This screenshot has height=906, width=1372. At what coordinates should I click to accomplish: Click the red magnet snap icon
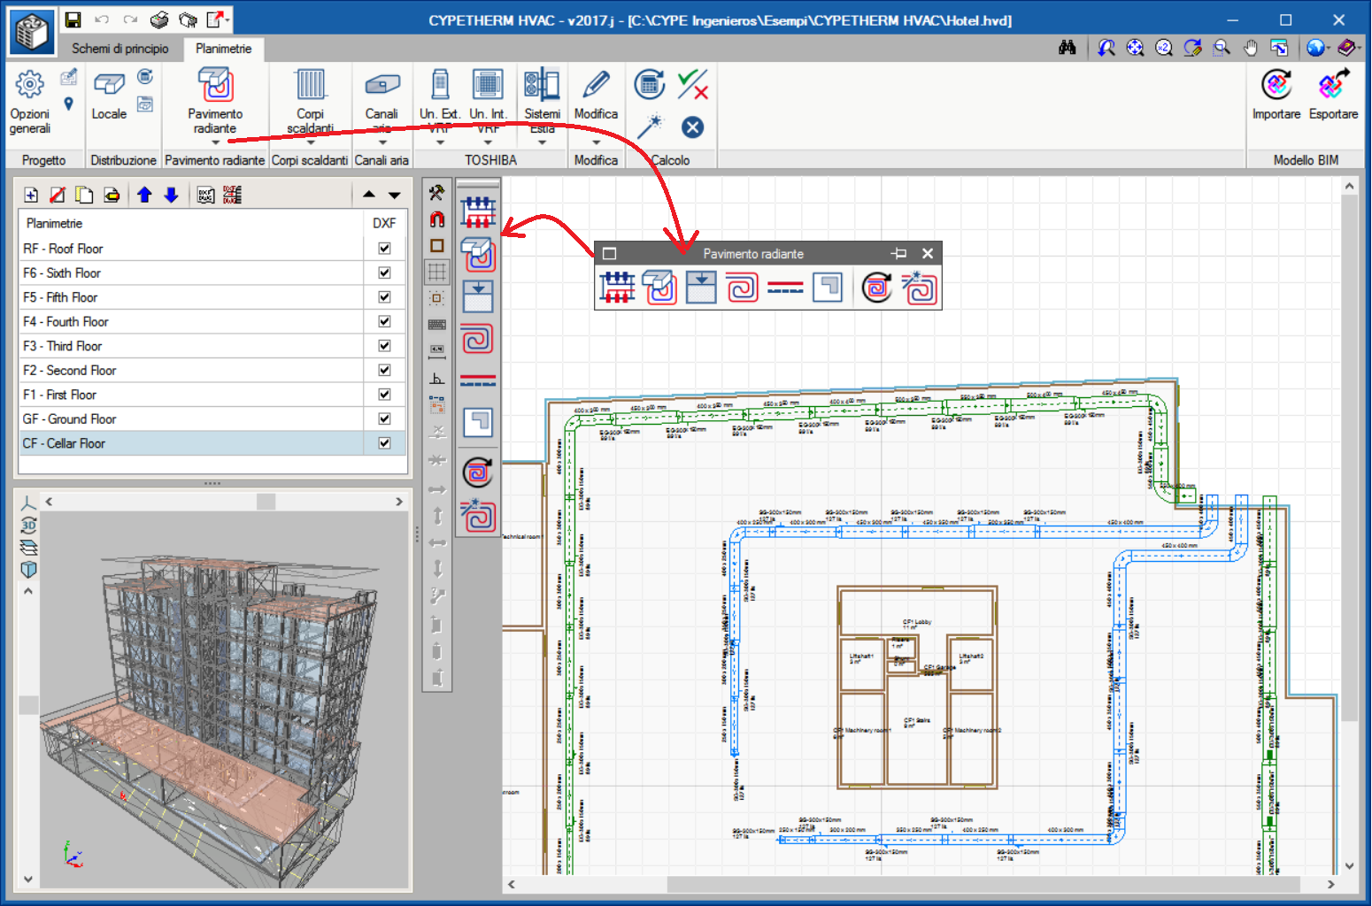pos(436,219)
